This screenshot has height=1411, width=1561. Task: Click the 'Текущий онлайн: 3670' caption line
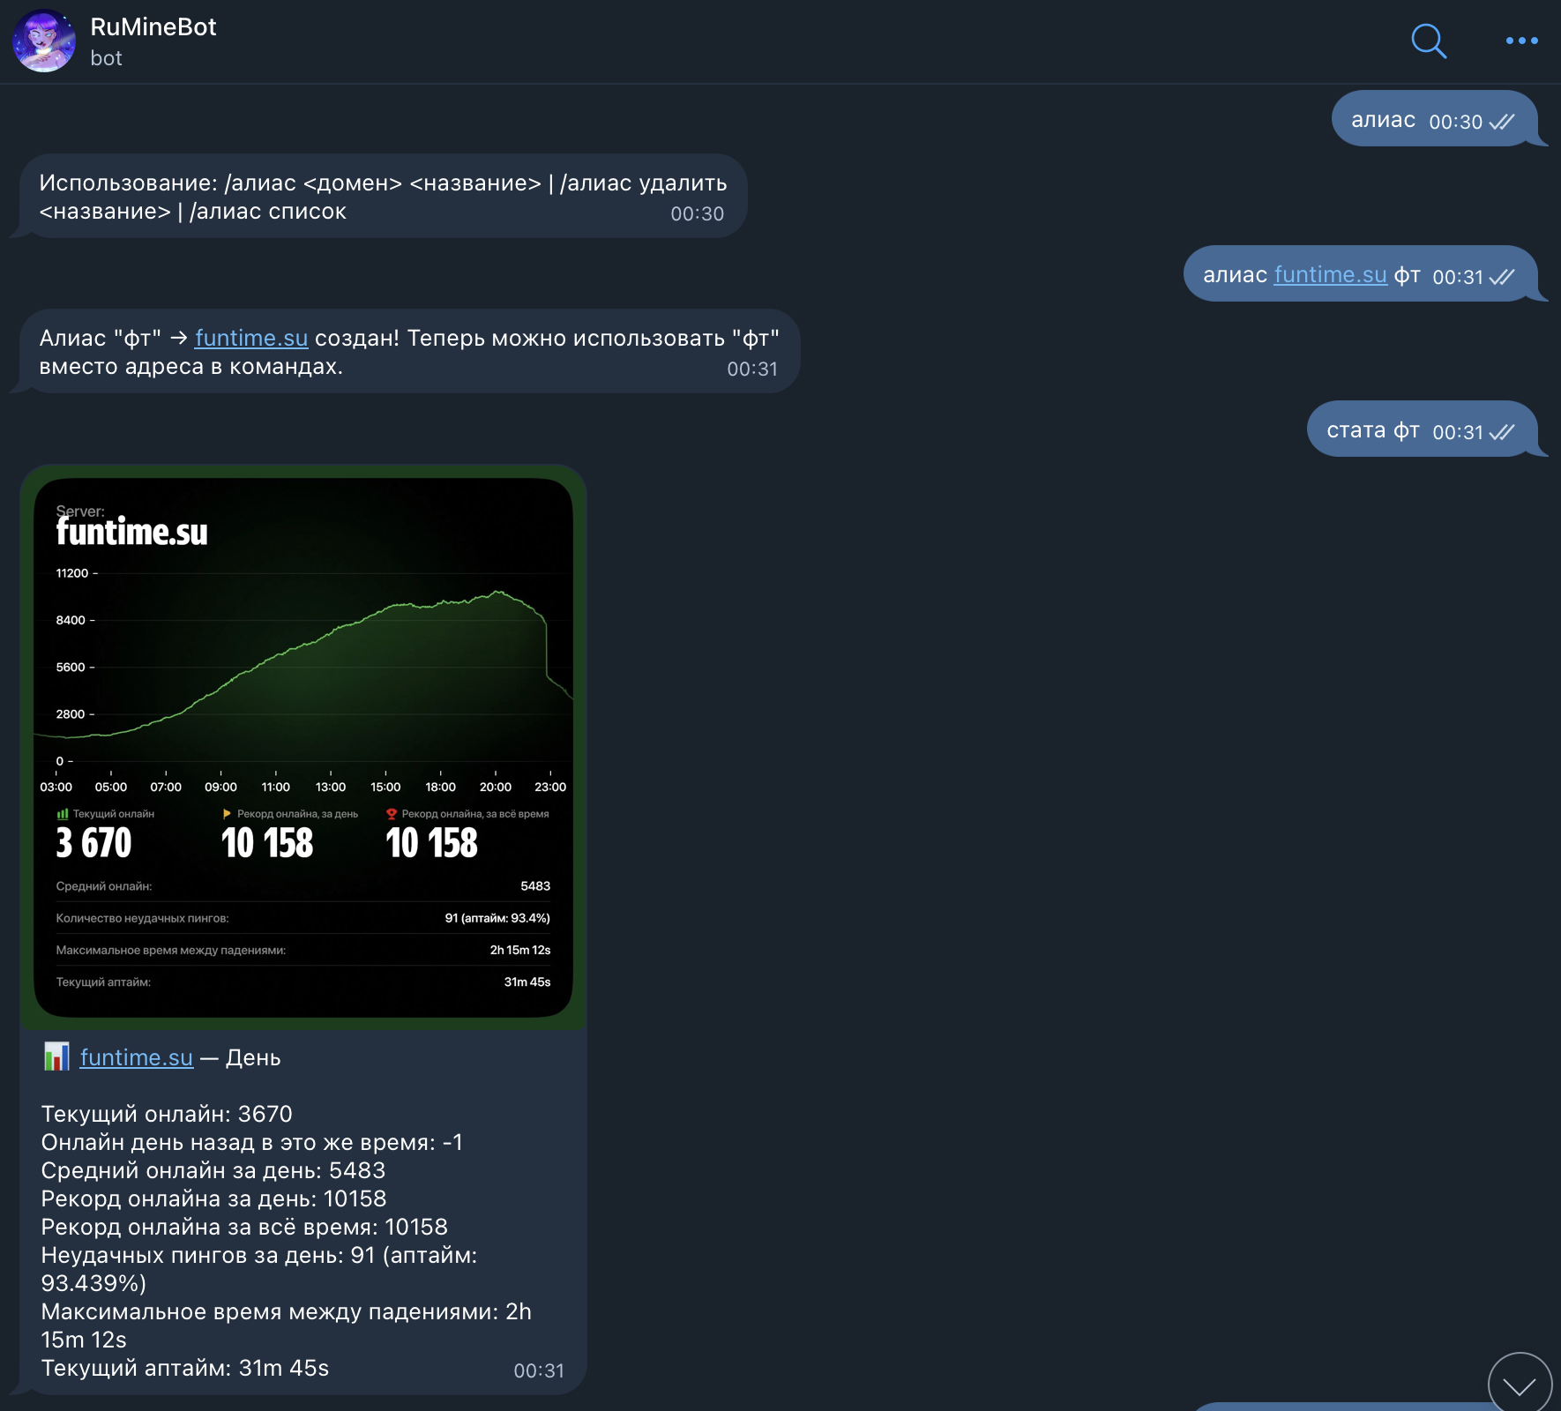pos(167,1114)
